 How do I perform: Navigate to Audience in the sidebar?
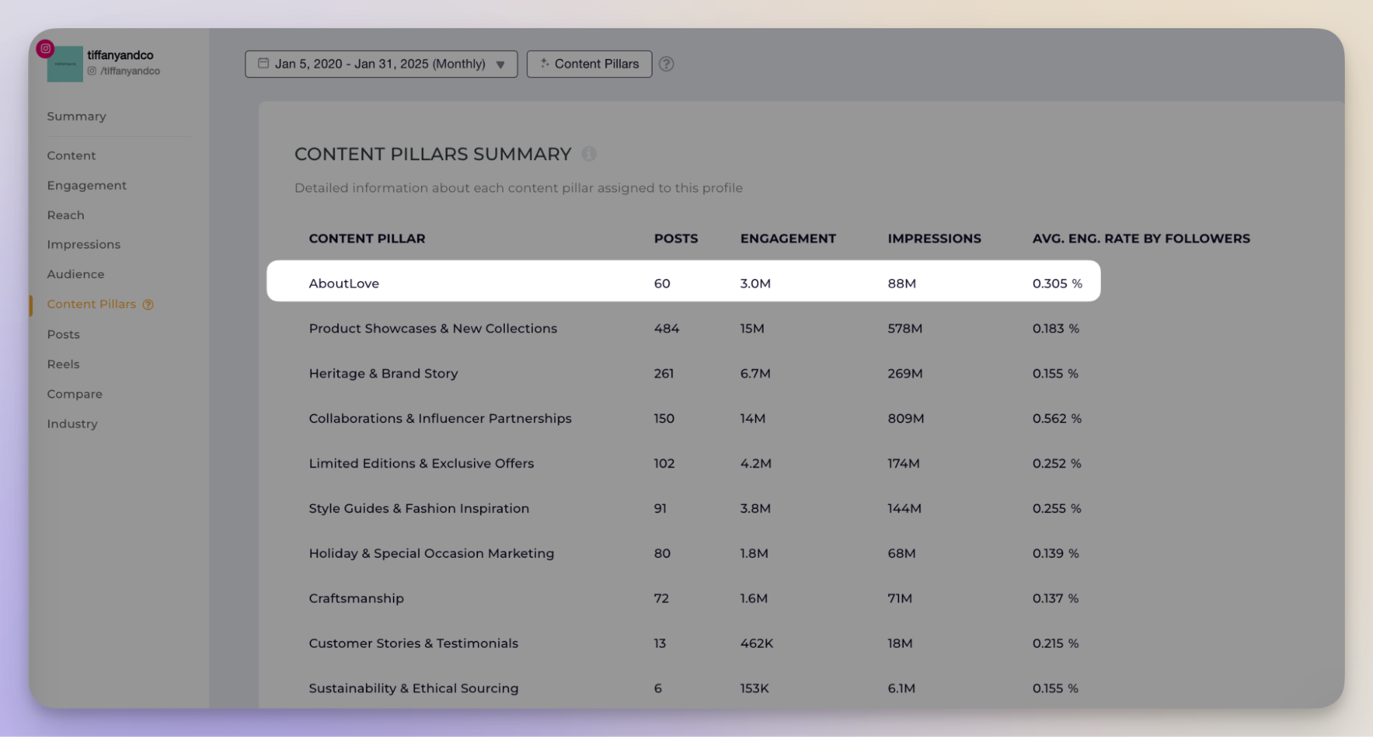pos(76,274)
